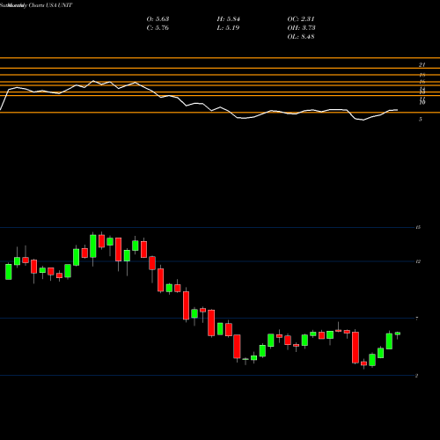Click the chart title ending in 'Charts USA UNIT'
Image resolution: width=440 pixels, height=440 pixels.
36,5
